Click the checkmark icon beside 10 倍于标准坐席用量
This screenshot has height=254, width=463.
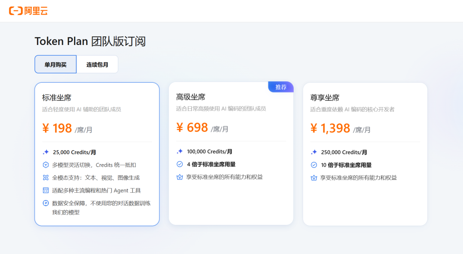tap(314, 164)
